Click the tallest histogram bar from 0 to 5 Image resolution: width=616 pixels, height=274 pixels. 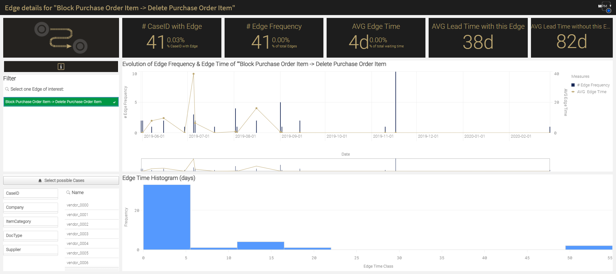(x=167, y=217)
